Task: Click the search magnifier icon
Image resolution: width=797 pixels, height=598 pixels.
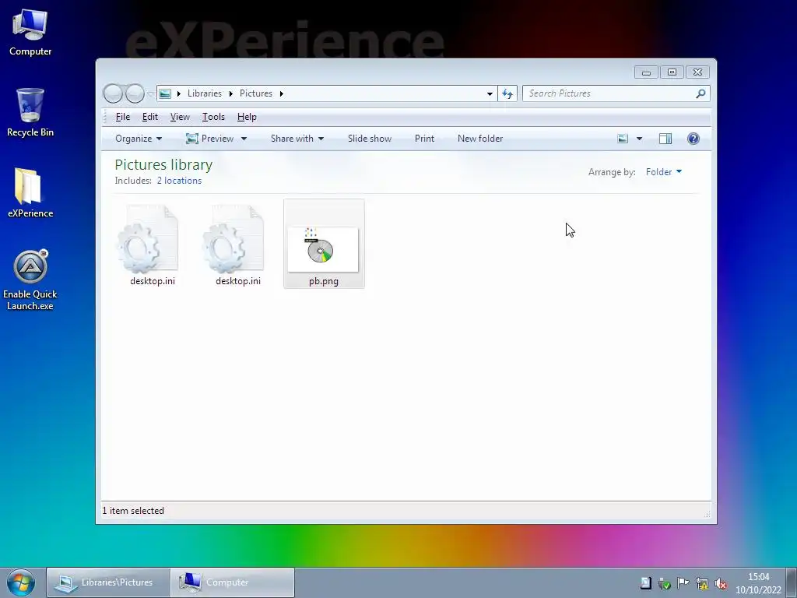Action: (x=701, y=93)
